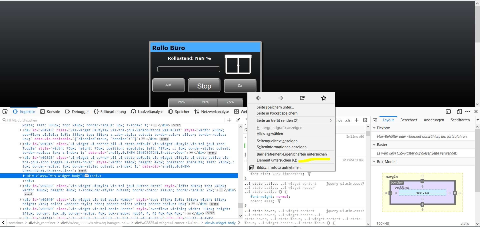This screenshot has width=480, height=227.
Task: Choose Barrierefreiheit-Eigenschaften untersuchen
Action: tap(291, 154)
